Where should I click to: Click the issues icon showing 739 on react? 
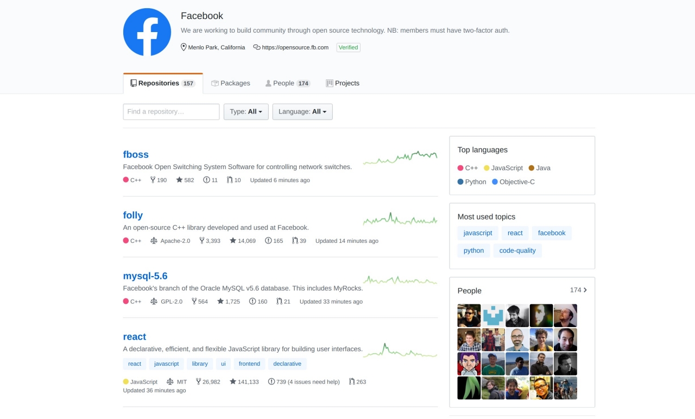271,382
